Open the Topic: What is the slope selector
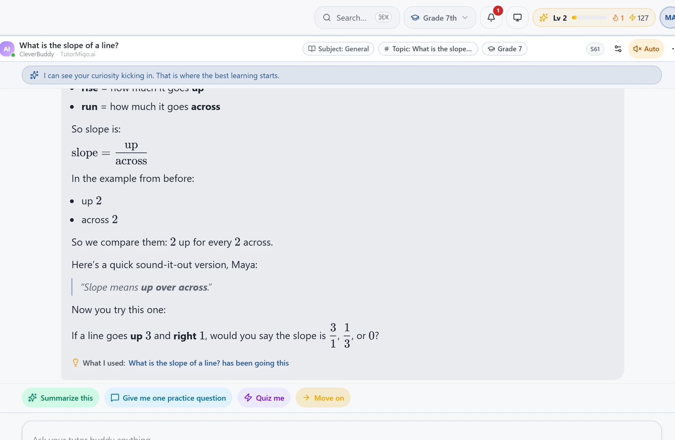The image size is (675, 440). tap(428, 49)
